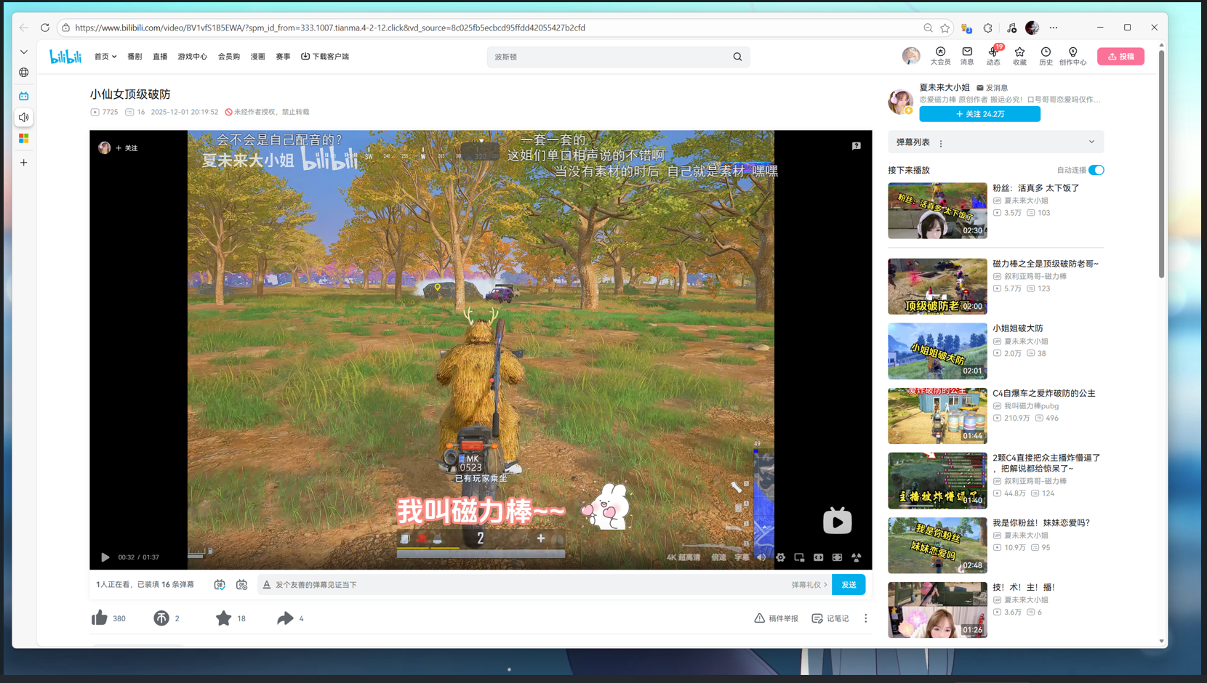Toggle 自动连播 autoplay switch
The image size is (1207, 683).
[x=1096, y=170]
